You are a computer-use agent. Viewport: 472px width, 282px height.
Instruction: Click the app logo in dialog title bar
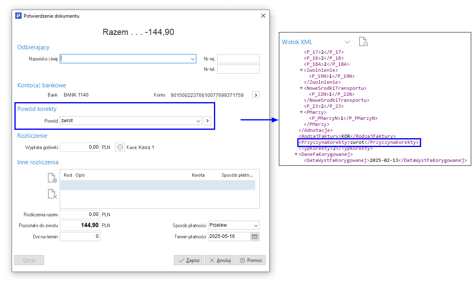tap(18, 16)
